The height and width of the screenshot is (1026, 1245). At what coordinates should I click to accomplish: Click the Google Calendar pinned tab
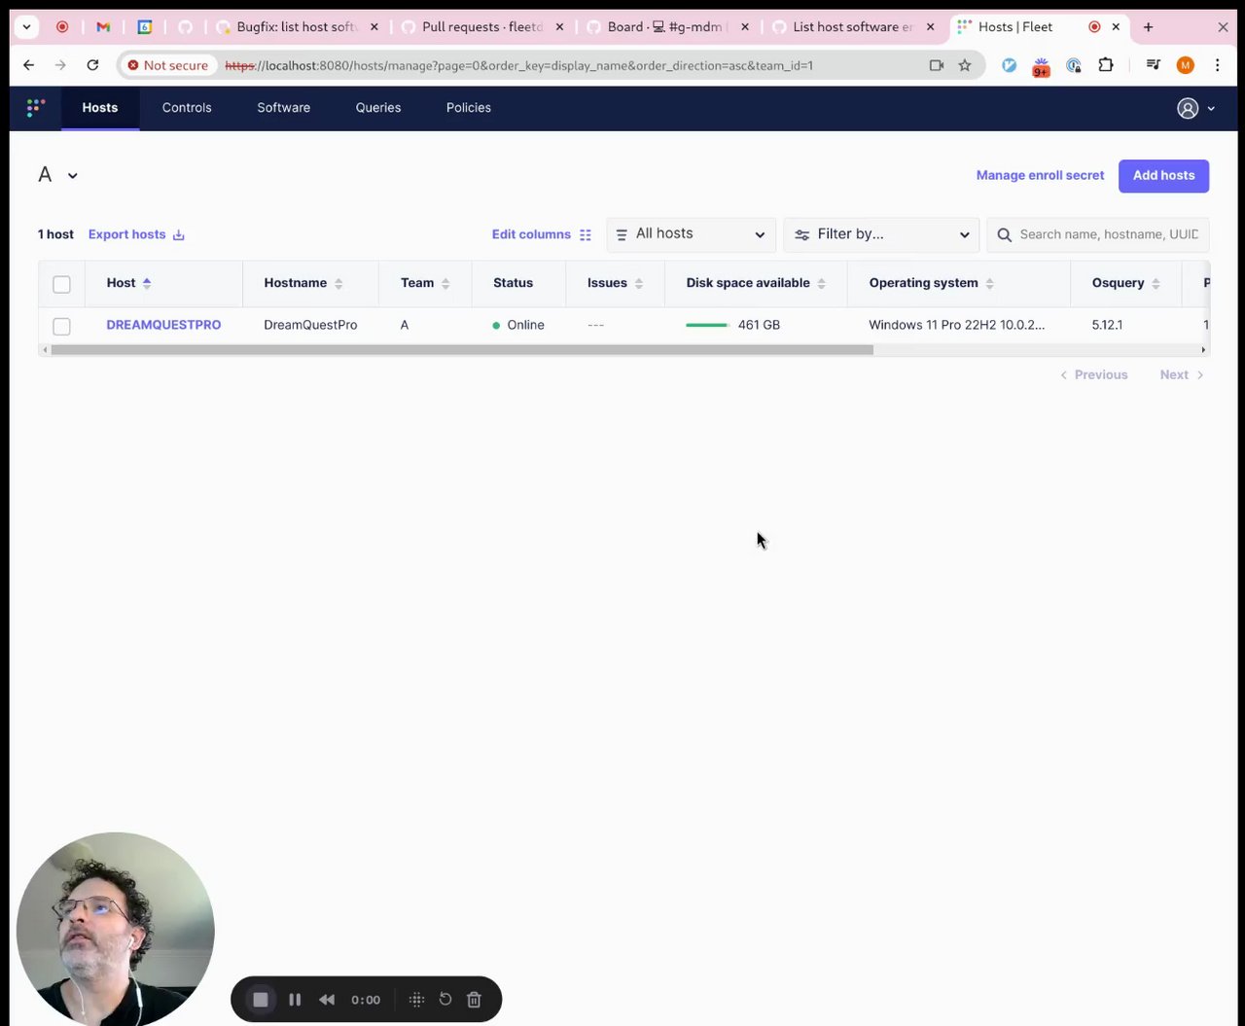tap(144, 27)
